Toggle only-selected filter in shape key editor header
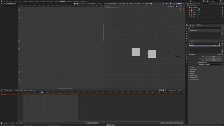The image size is (224, 126). (x=160, y=90)
